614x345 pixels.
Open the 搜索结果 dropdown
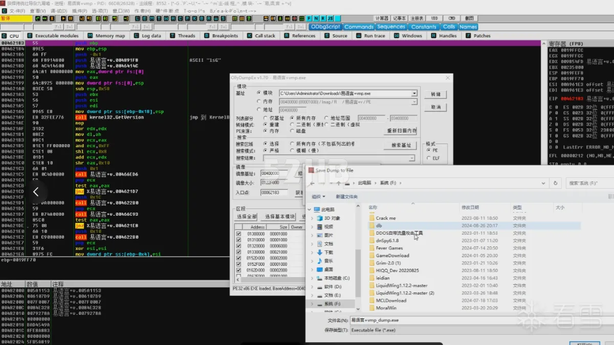(x=411, y=158)
